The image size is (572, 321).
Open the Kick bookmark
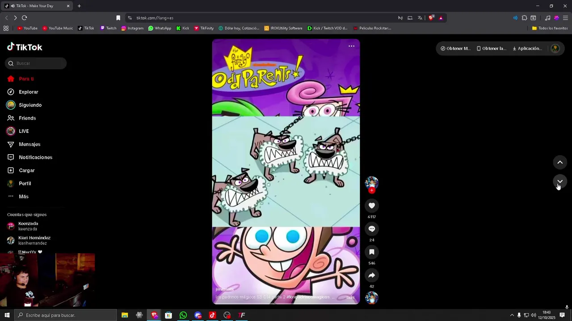click(183, 28)
